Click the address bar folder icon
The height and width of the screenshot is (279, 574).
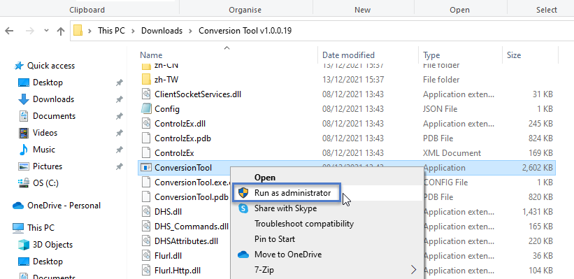pyautogui.click(x=78, y=31)
